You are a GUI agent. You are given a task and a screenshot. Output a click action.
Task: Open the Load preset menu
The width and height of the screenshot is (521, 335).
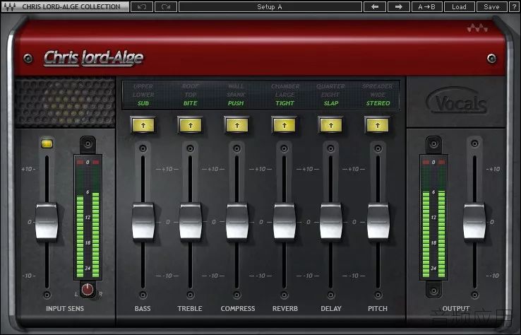click(459, 6)
